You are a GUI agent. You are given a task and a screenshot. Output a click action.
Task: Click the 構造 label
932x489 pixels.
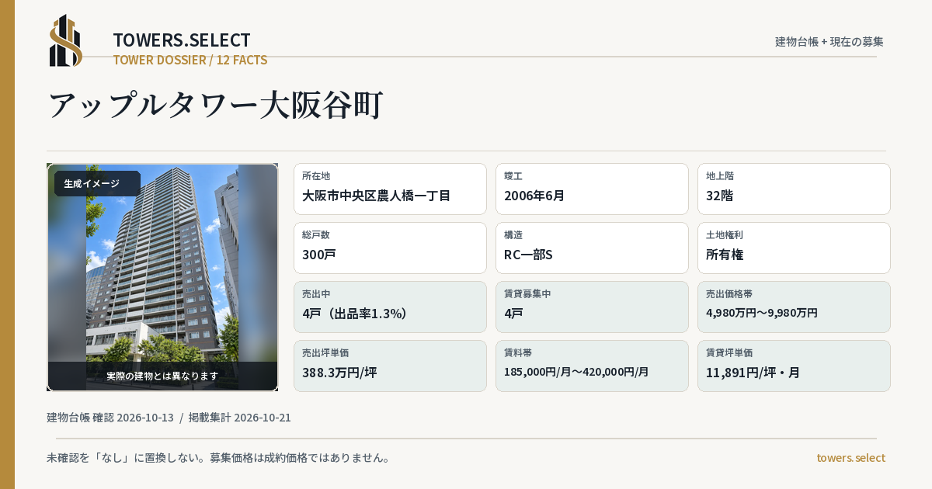tap(513, 234)
